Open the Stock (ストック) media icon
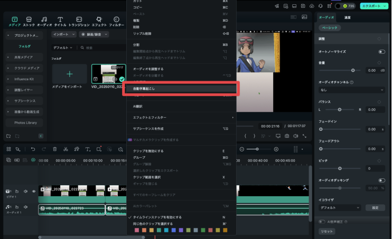Screen dimensions: 392x239 pyautogui.click(x=29, y=21)
